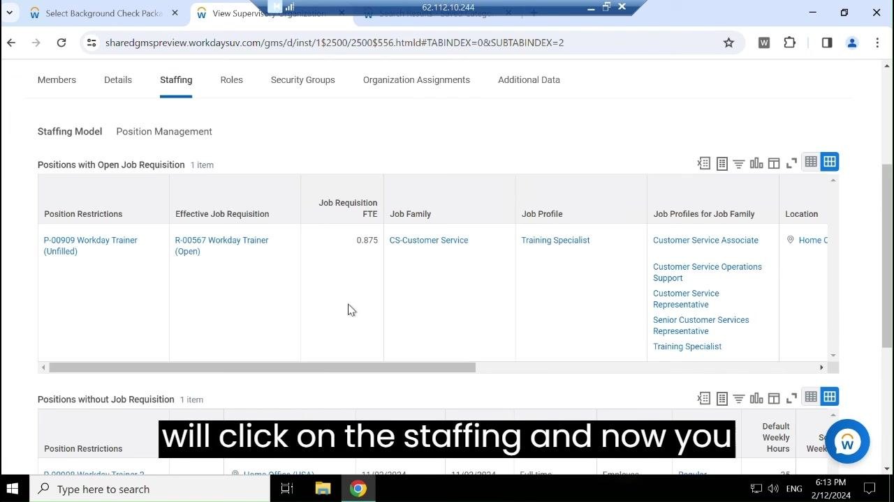Screen dimensions: 894x502
Task: Open Chrome three-dot menu
Action: [877, 43]
